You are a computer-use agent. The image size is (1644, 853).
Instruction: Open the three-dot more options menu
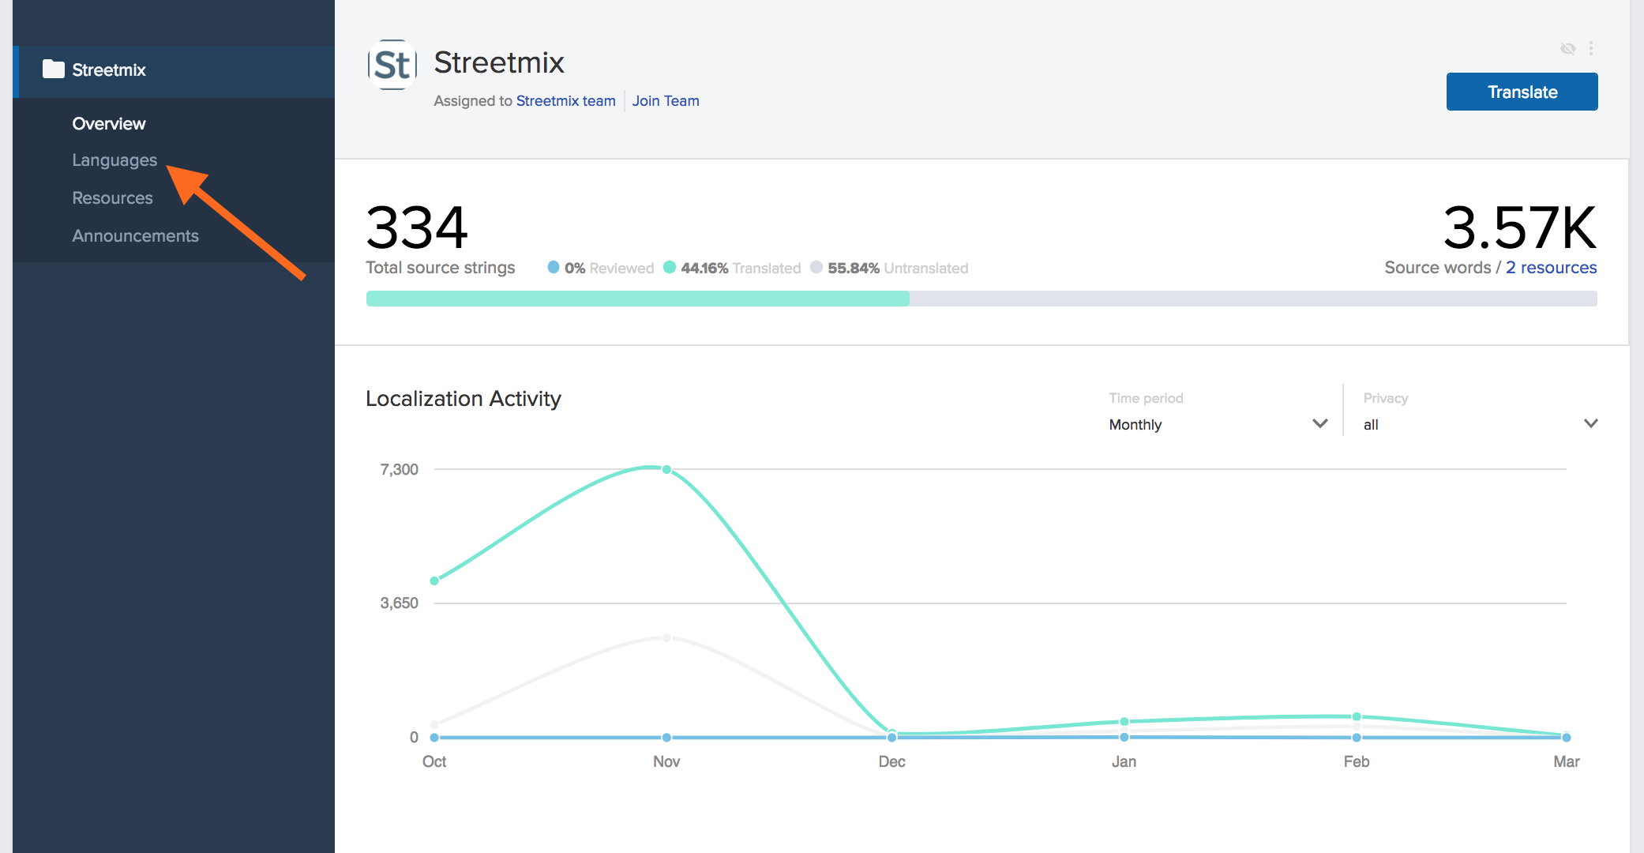1591,49
